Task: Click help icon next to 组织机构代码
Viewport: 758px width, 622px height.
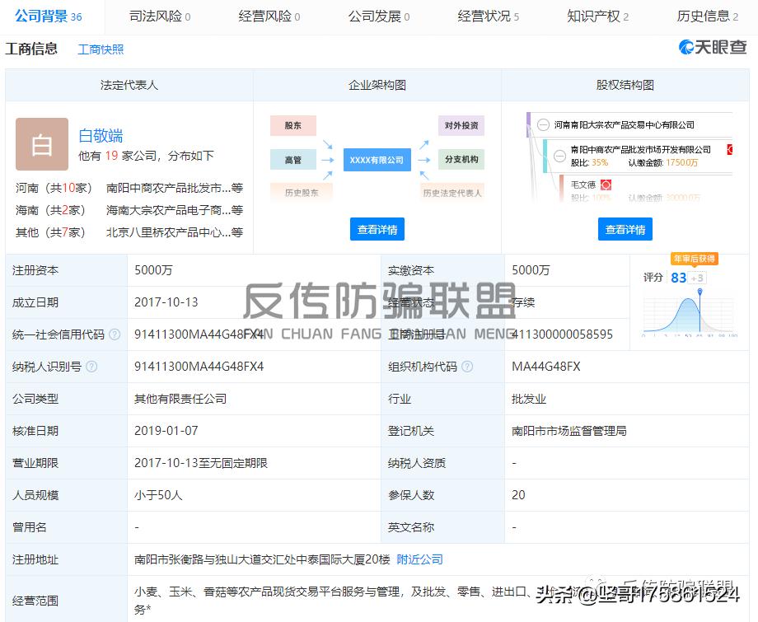Action: tap(467, 367)
